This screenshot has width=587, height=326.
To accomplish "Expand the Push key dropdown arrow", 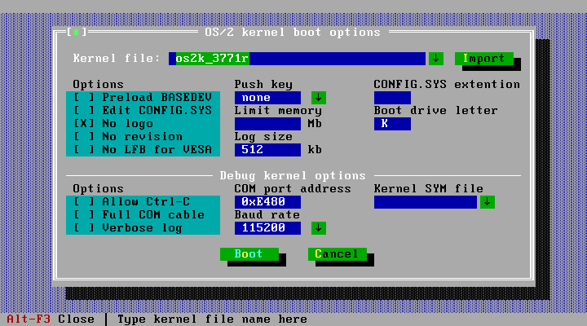I will coord(319,98).
